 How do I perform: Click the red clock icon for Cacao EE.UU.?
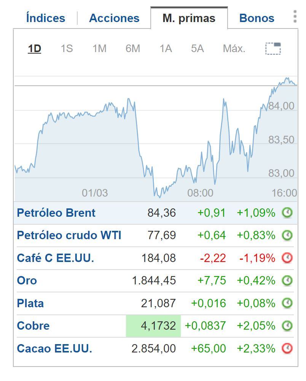click(287, 348)
